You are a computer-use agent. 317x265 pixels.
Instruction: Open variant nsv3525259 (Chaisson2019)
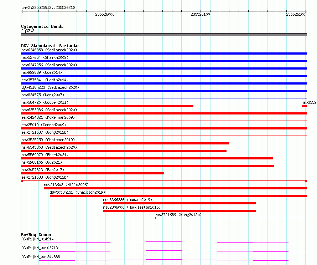[x=48, y=140]
